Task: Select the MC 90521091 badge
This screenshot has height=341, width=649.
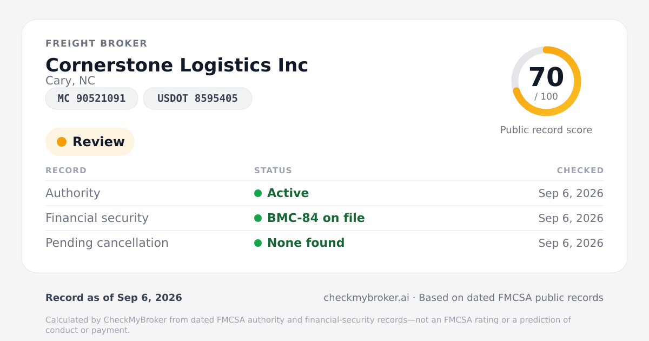Action: 91,99
